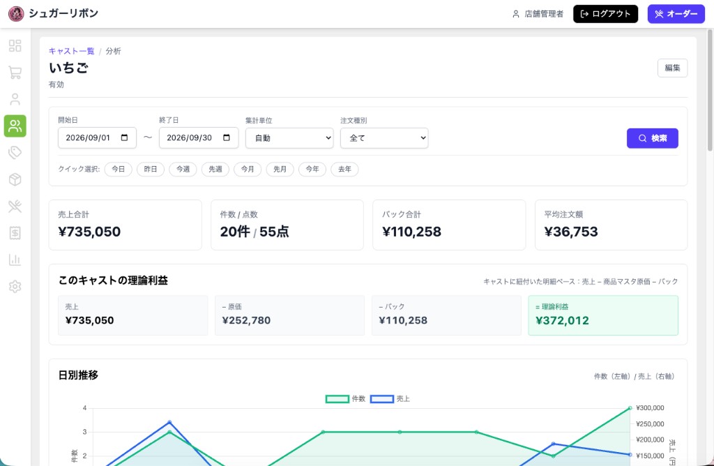The height and width of the screenshot is (466, 714).
Task: Select the 先月 quick filter
Action: [x=280, y=169]
